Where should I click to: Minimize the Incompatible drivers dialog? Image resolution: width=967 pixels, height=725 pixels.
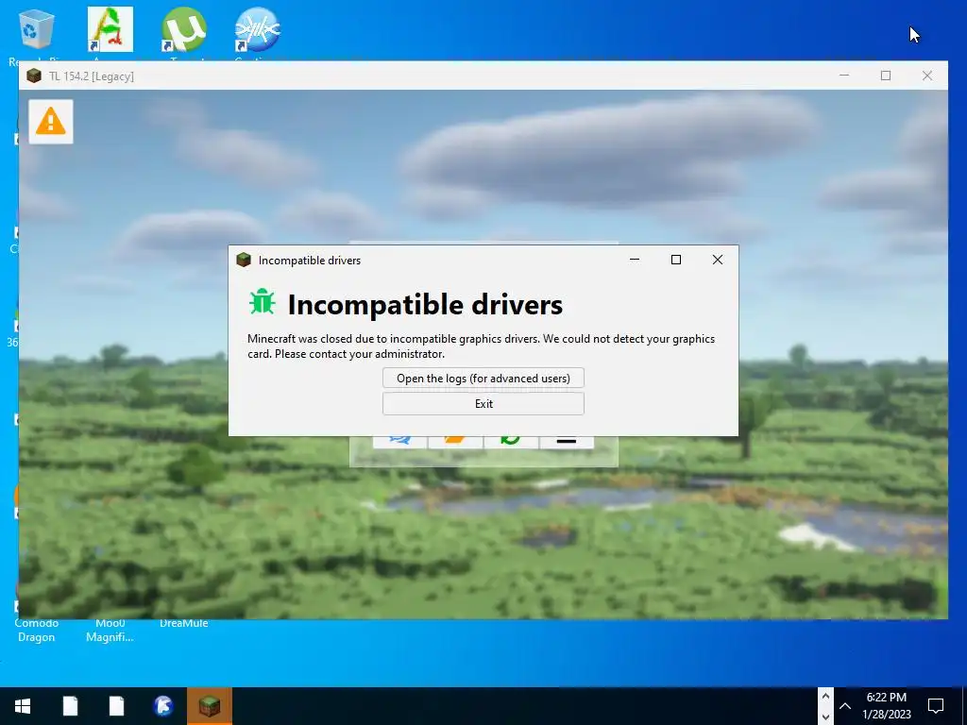634,260
